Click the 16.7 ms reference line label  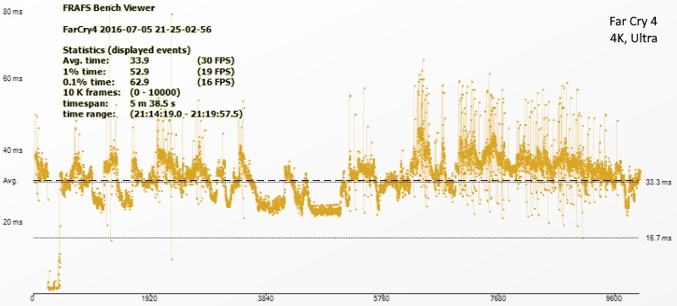pyautogui.click(x=658, y=238)
